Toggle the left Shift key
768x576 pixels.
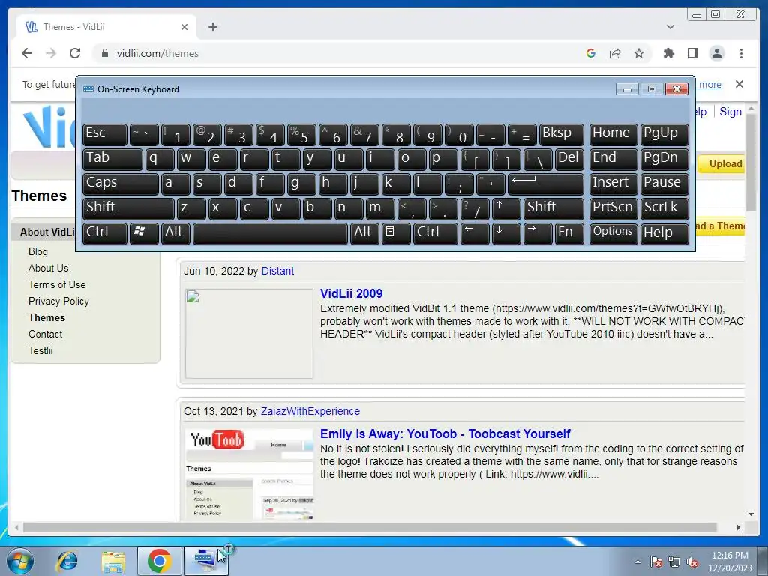pos(128,208)
